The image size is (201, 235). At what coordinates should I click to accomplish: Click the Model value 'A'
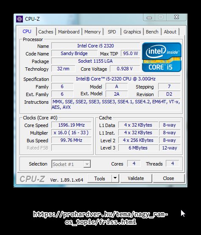(117, 86)
